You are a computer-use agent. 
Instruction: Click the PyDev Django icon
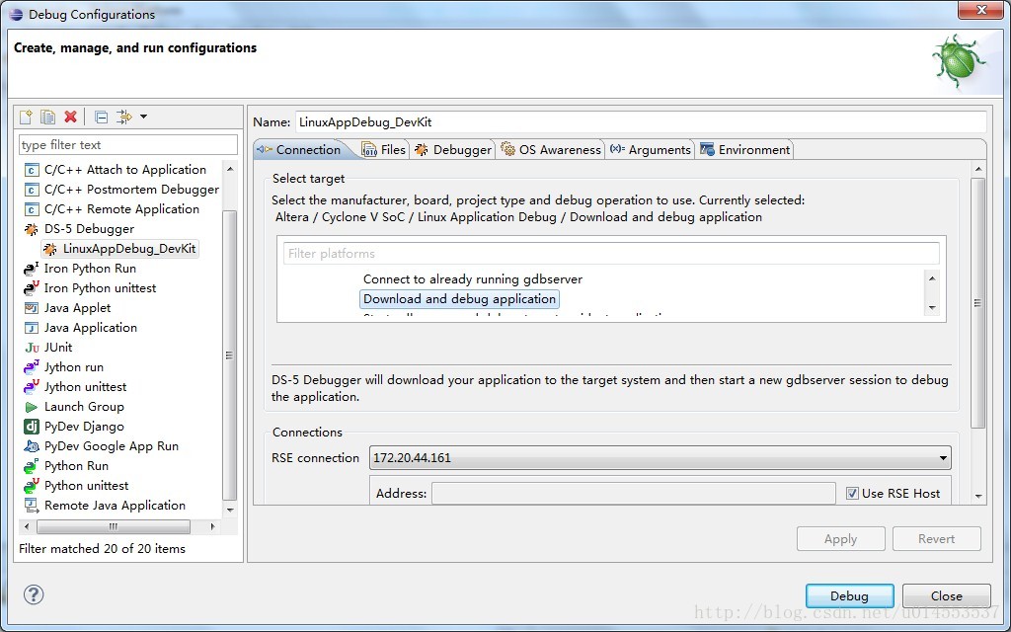(31, 427)
